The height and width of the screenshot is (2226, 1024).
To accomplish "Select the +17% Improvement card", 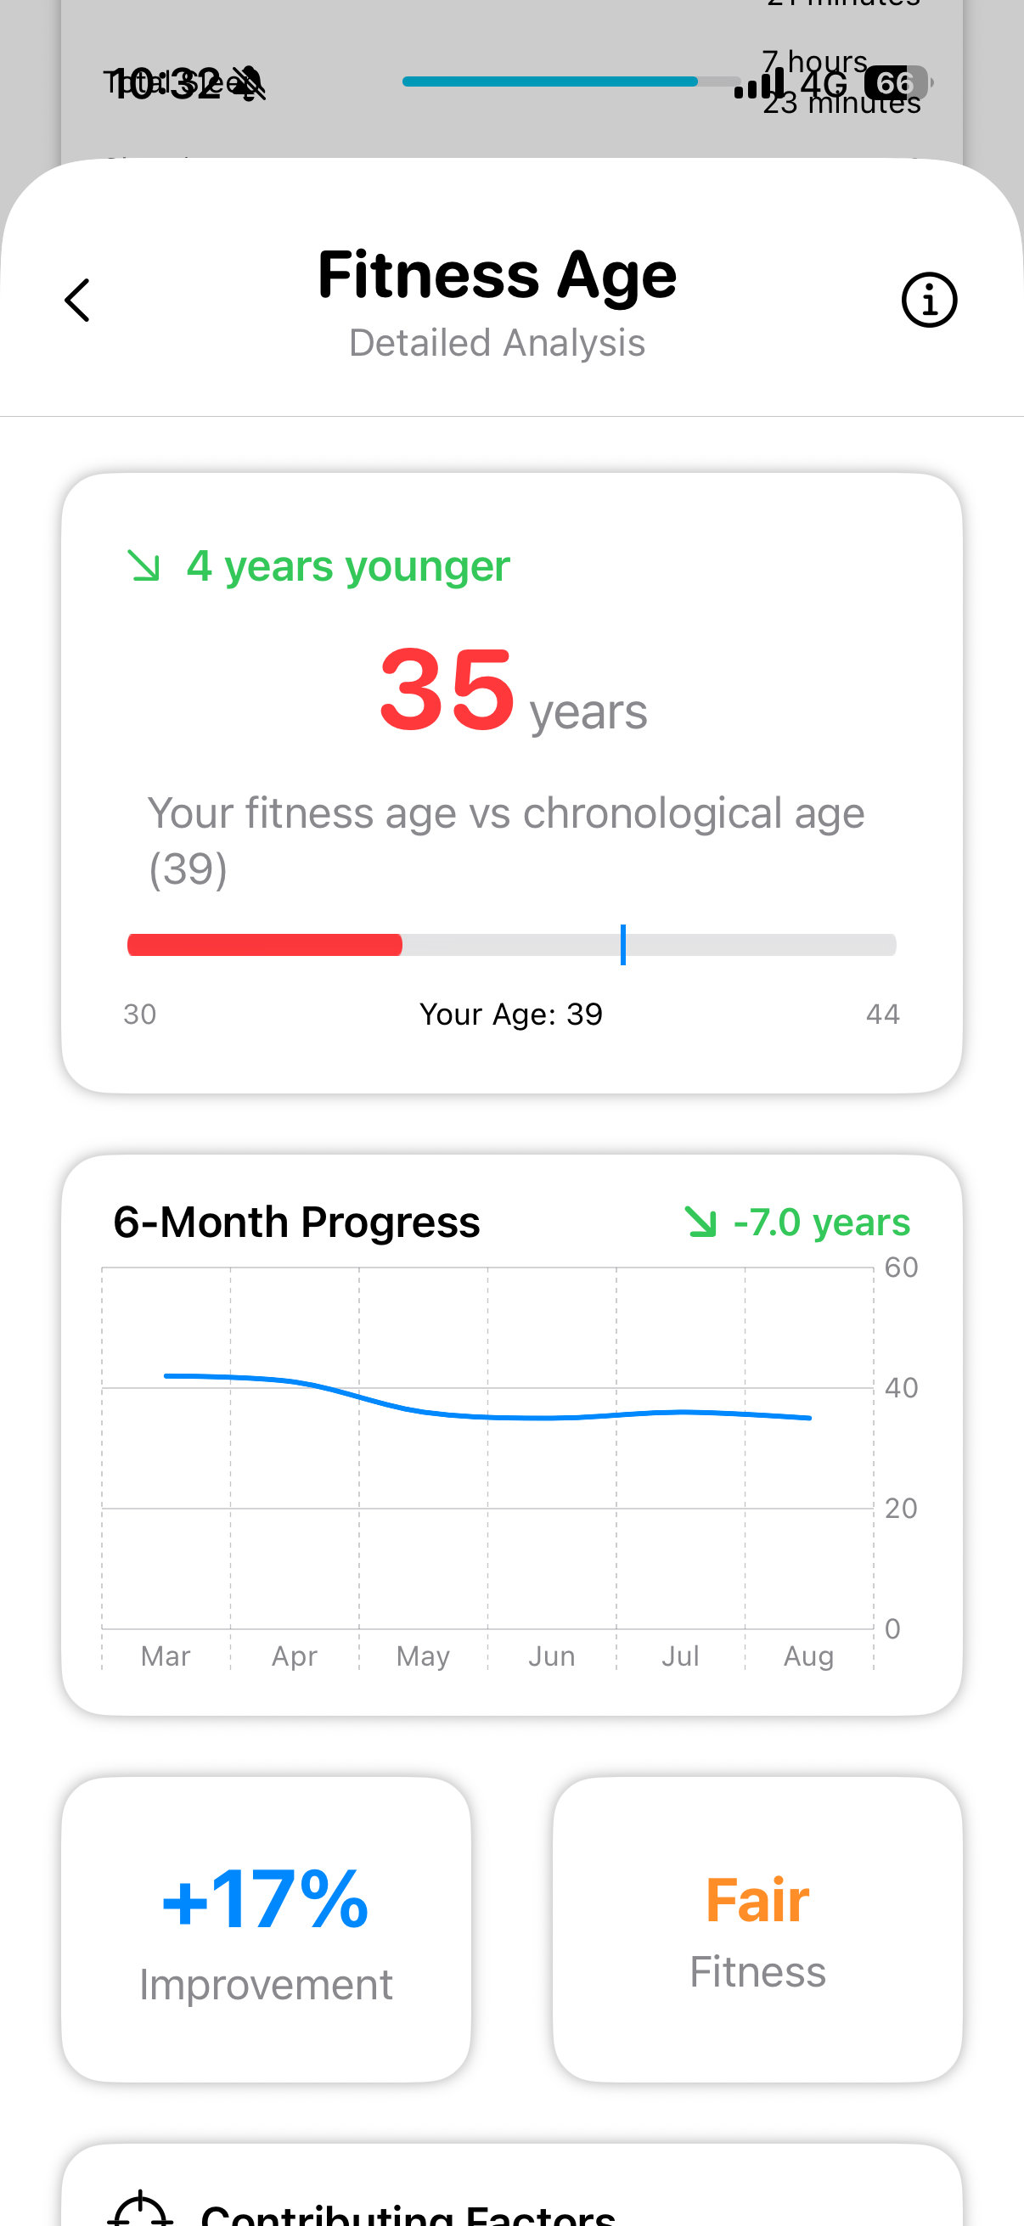I will (x=266, y=1929).
